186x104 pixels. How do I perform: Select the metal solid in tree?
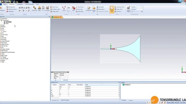click(x=7, y=23)
